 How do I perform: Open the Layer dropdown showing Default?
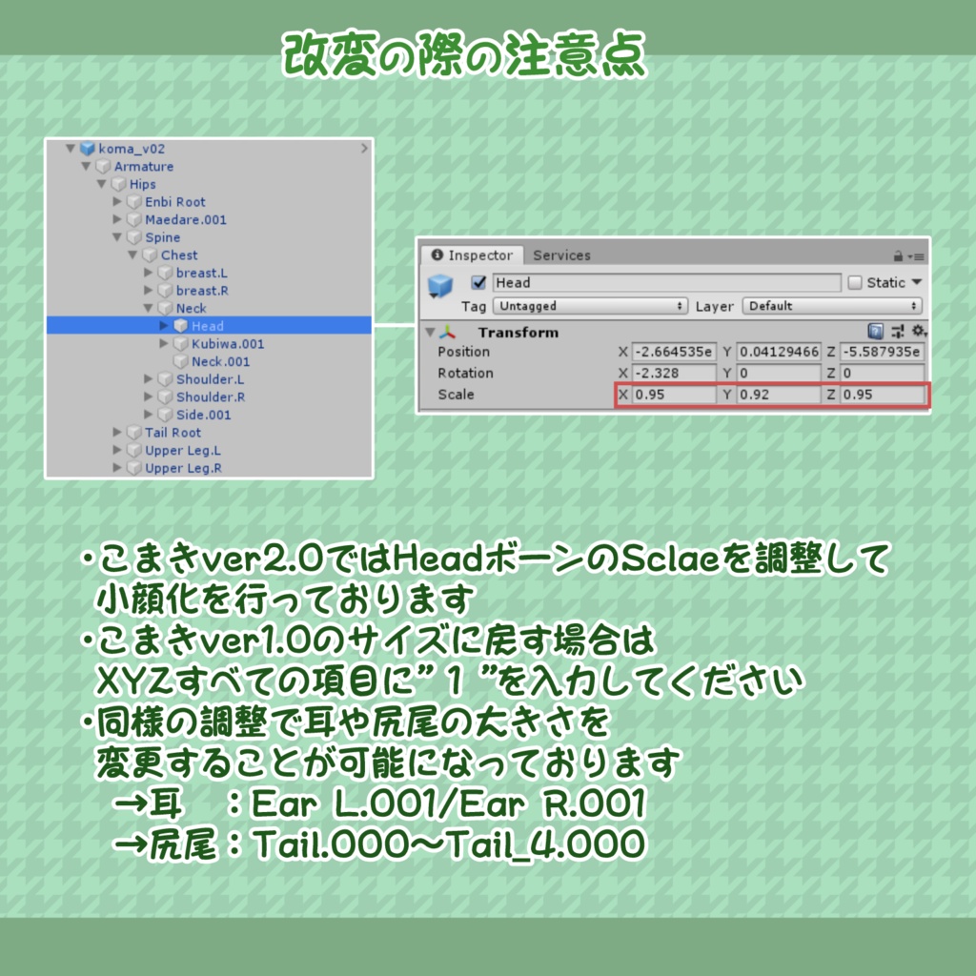pyautogui.click(x=832, y=306)
